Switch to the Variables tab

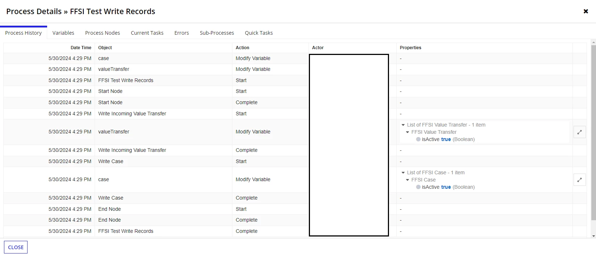click(63, 33)
